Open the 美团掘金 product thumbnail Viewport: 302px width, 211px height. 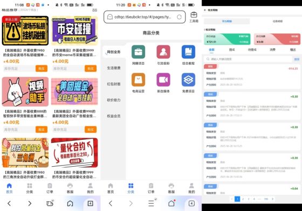pos(74,92)
